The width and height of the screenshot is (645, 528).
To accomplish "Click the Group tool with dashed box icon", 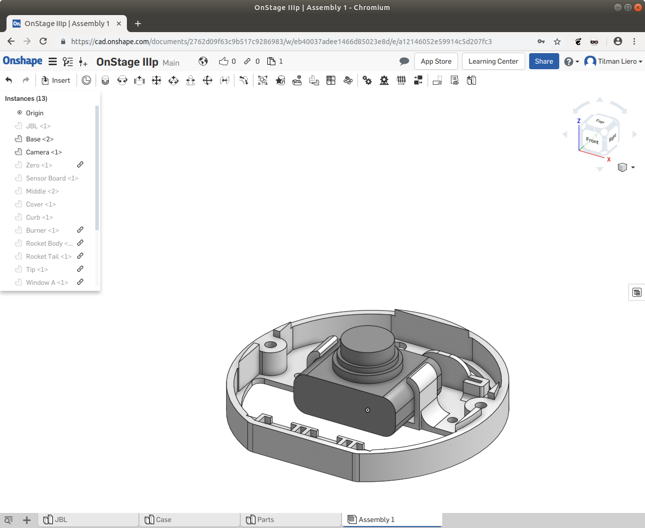I will pyautogui.click(x=263, y=80).
